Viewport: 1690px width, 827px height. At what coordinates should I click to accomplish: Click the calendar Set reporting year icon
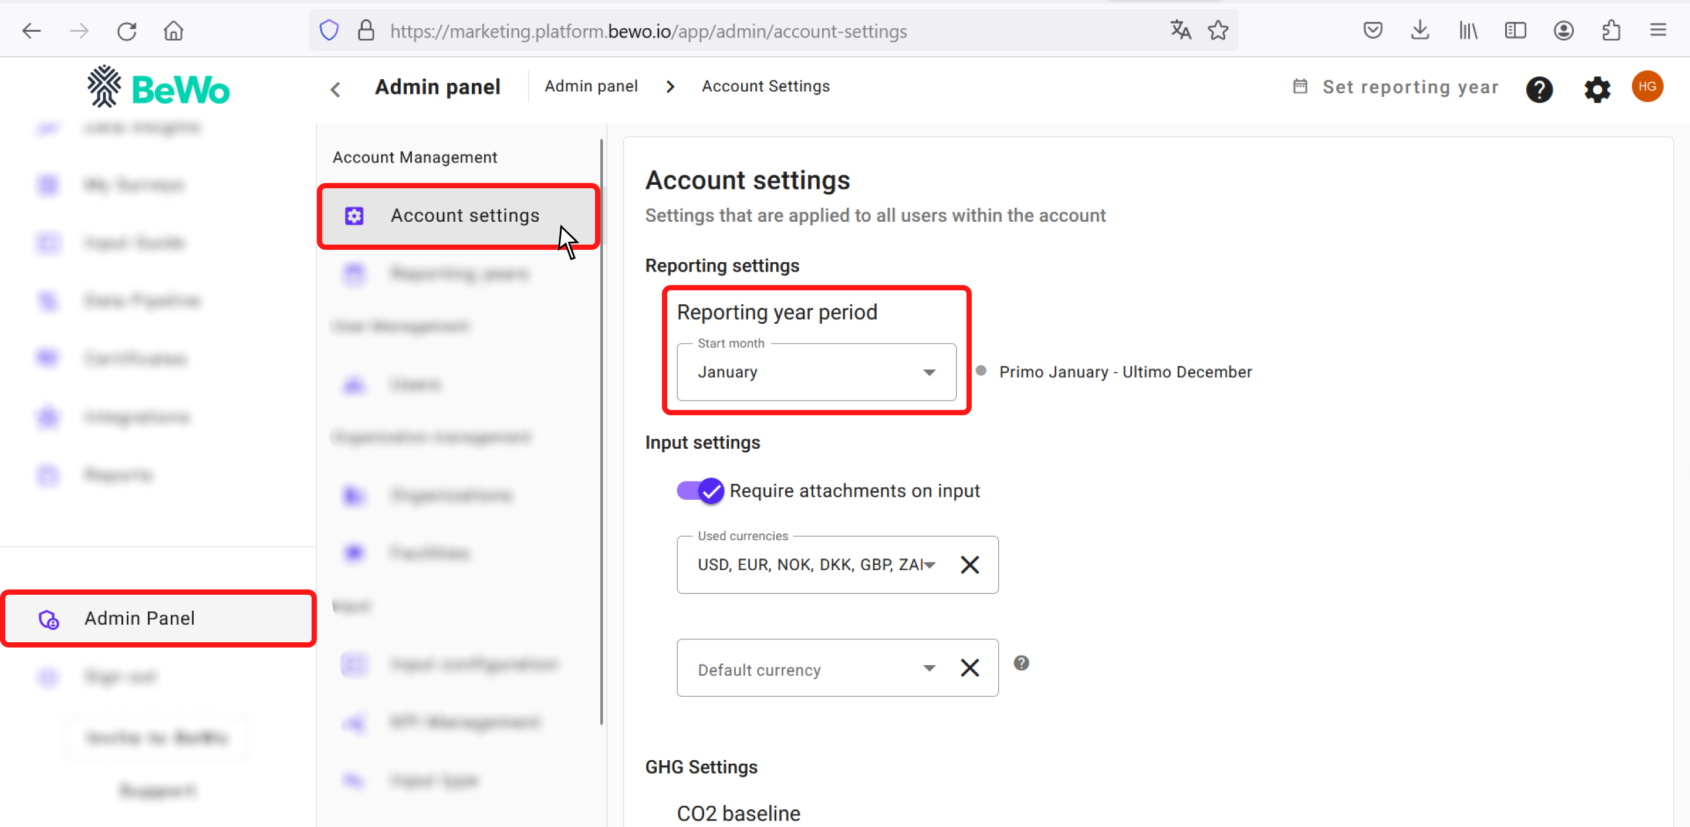pyautogui.click(x=1299, y=87)
